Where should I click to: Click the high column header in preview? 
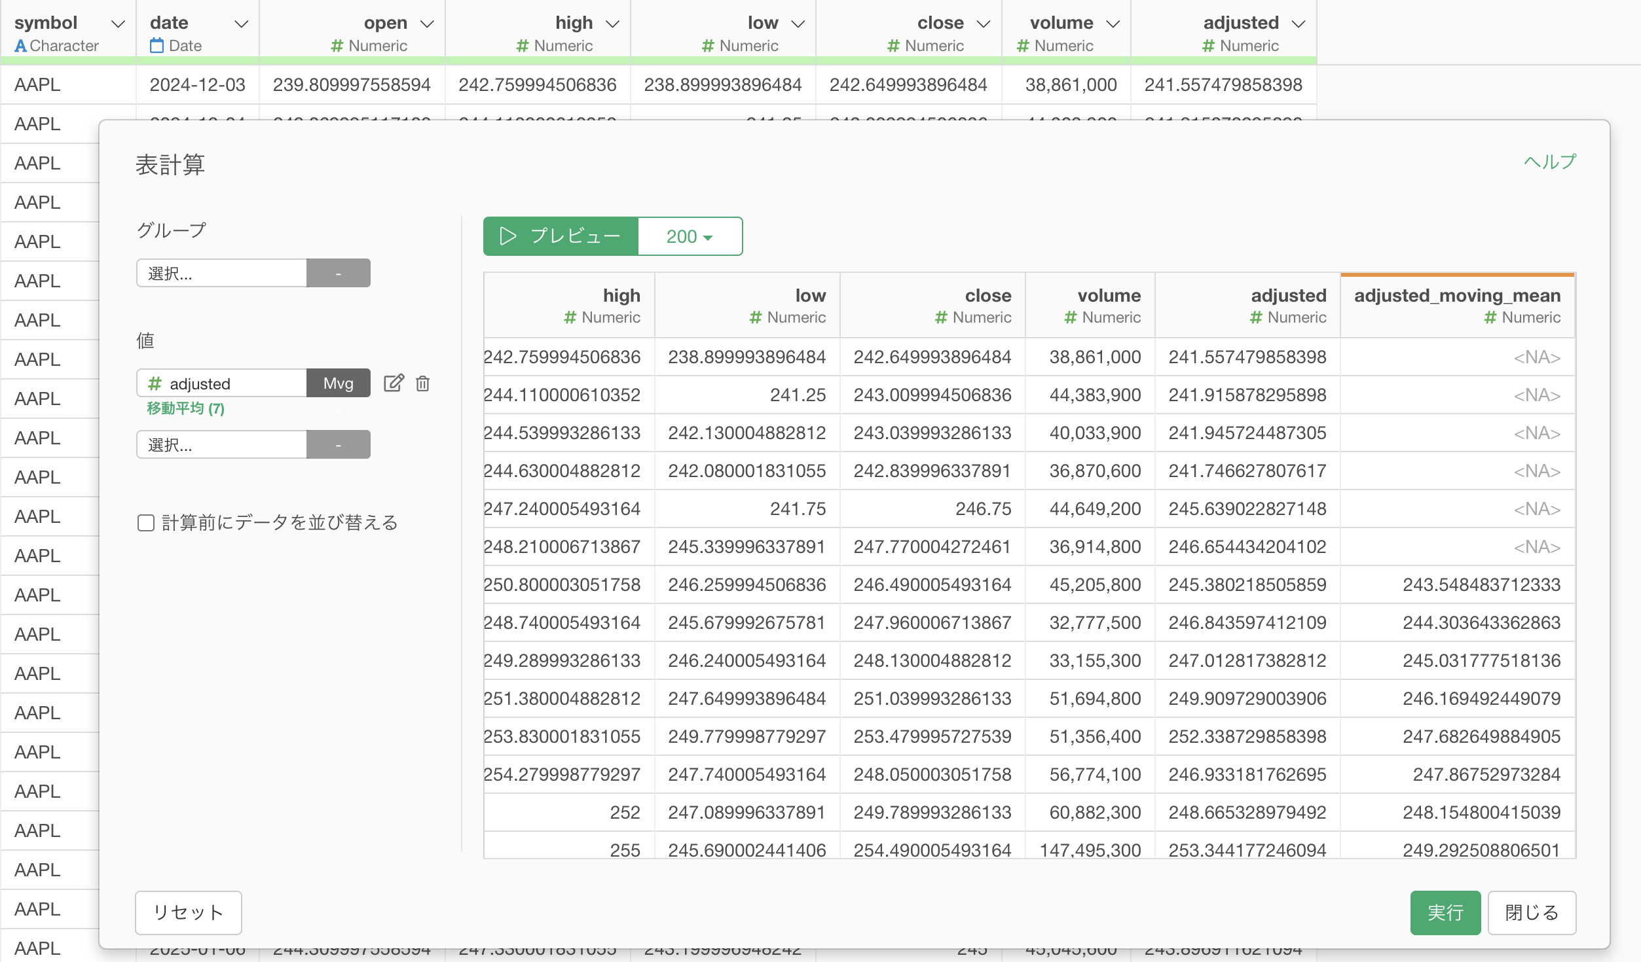point(621,296)
